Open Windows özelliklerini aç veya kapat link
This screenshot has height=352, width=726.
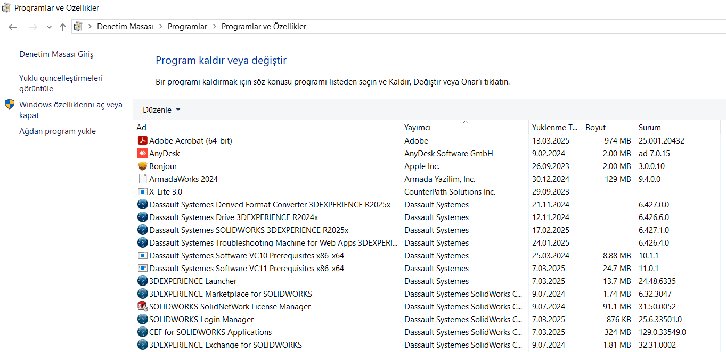[x=71, y=110]
